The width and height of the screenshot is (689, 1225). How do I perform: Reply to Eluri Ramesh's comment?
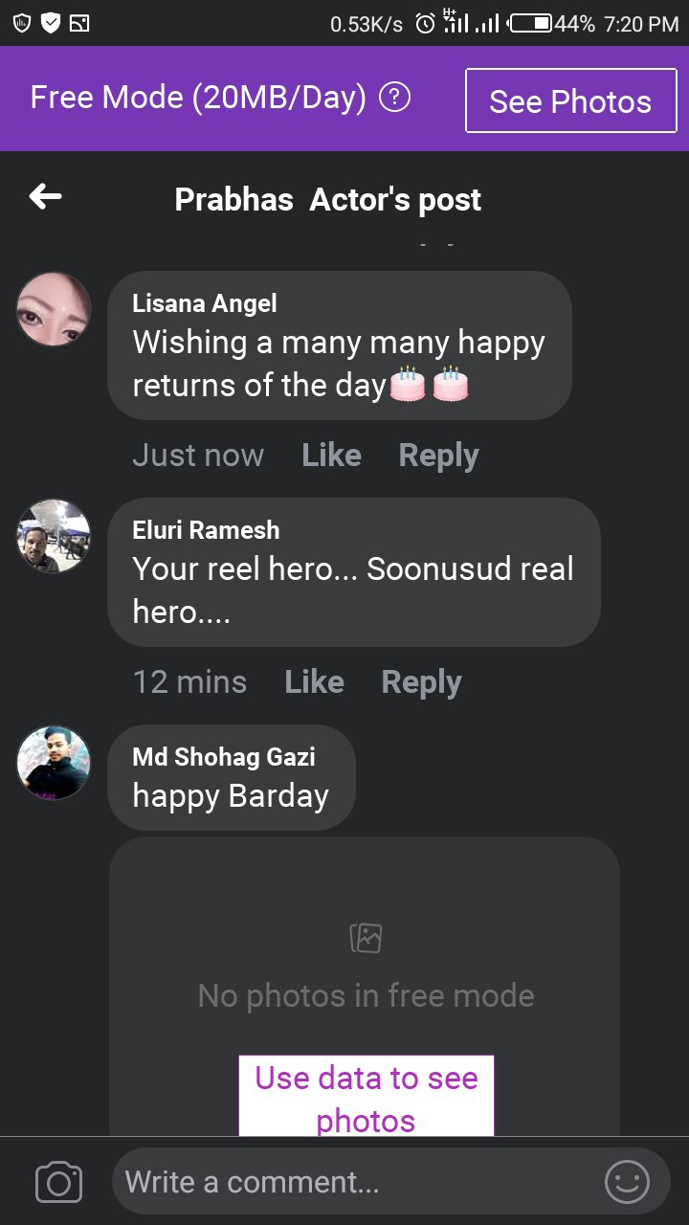tap(421, 682)
